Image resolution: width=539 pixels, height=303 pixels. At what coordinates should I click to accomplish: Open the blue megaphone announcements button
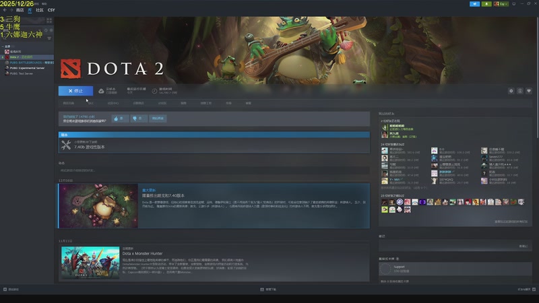pyautogui.click(x=474, y=4)
